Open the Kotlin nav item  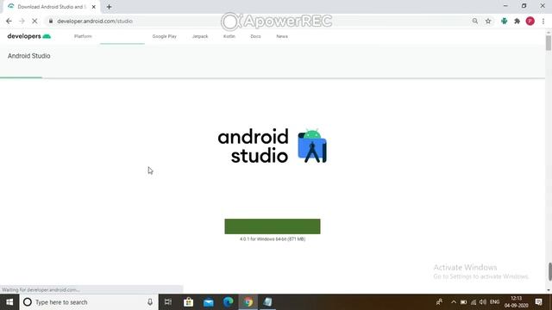[229, 36]
